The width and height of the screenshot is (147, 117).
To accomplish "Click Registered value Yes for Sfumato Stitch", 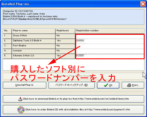I will tap(59, 56).
